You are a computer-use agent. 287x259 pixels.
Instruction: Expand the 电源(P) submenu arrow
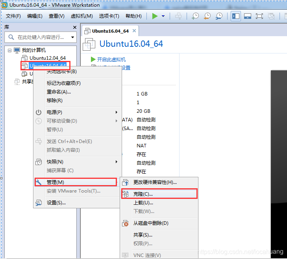click(117, 112)
